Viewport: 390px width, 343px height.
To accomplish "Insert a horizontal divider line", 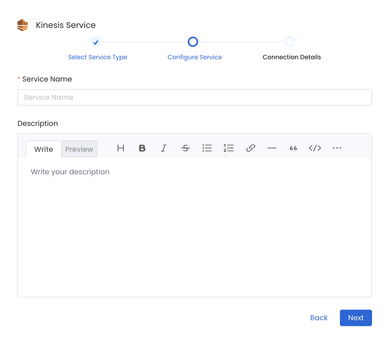I will 272,148.
